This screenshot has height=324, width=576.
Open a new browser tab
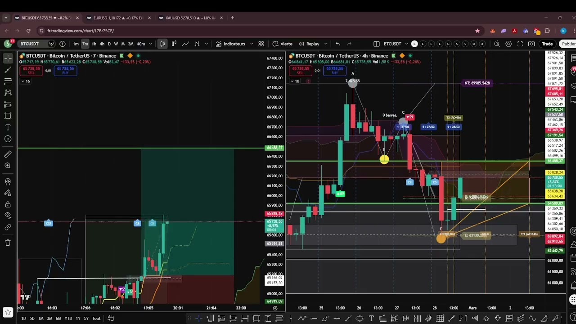coord(232,18)
